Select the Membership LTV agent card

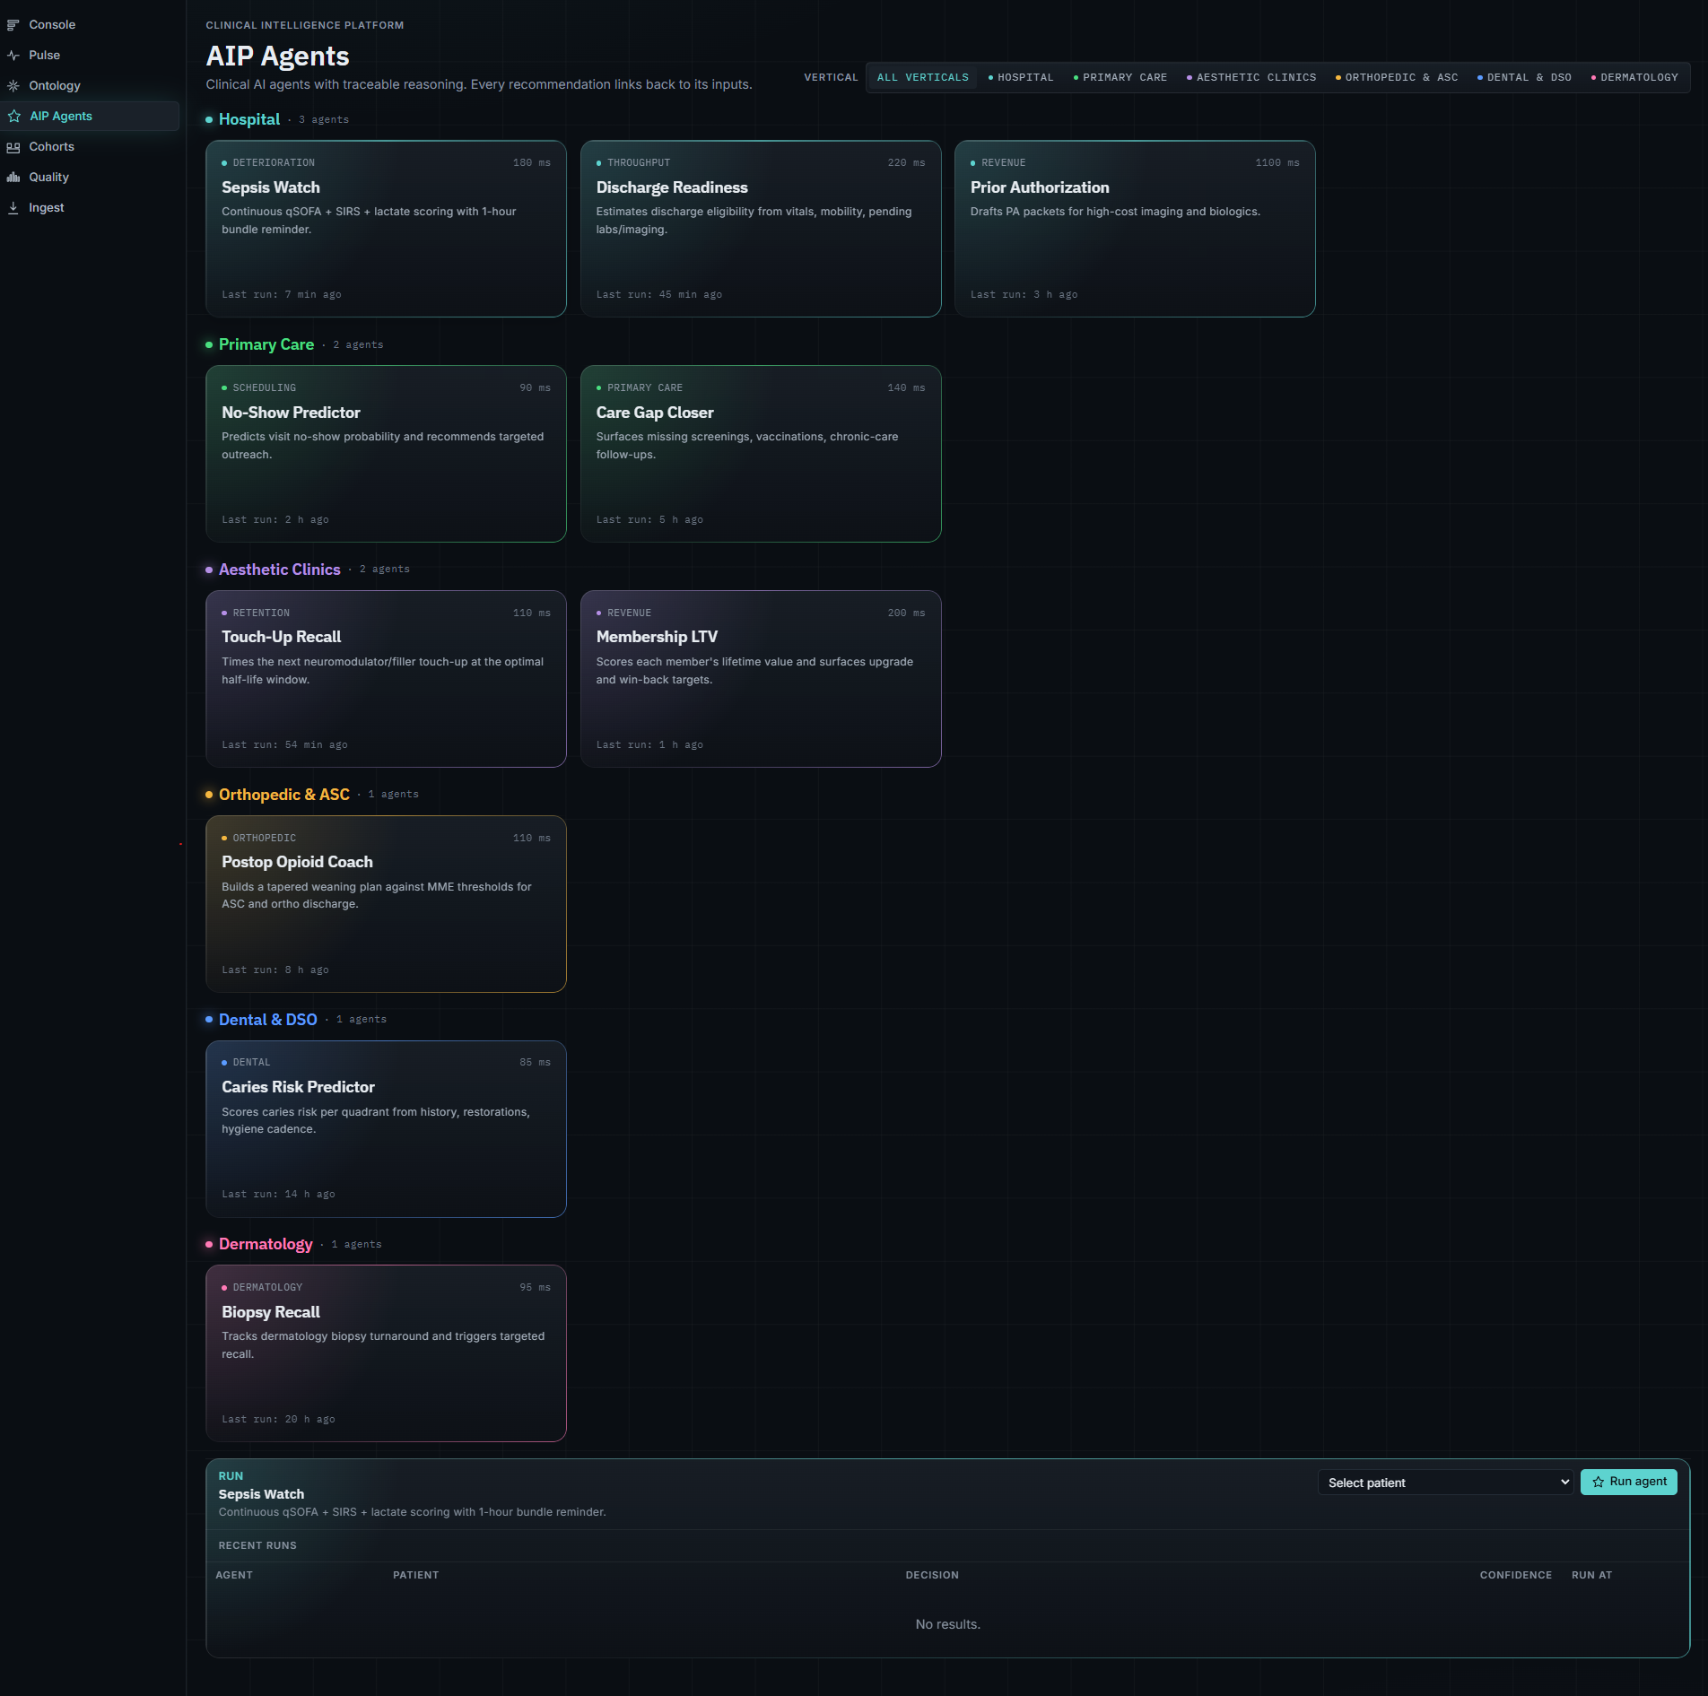pyautogui.click(x=761, y=679)
